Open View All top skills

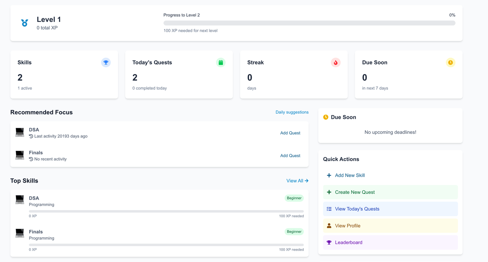coord(297,181)
